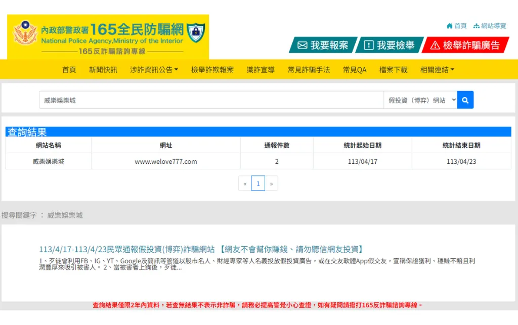Click the home icon beside 首頁 top right
The image size is (518, 325).
[x=450, y=26]
